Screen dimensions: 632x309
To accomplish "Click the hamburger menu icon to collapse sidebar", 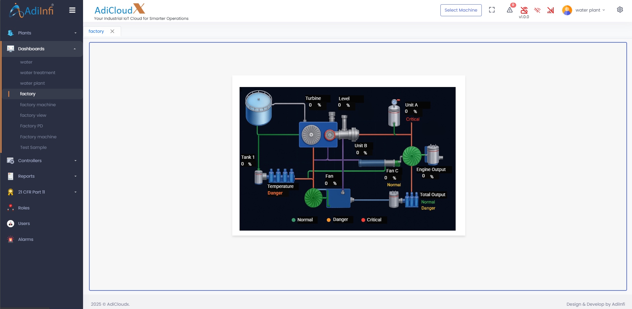I will 72,10.
